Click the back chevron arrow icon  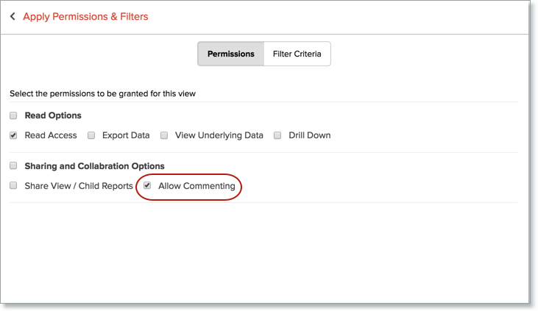13,16
